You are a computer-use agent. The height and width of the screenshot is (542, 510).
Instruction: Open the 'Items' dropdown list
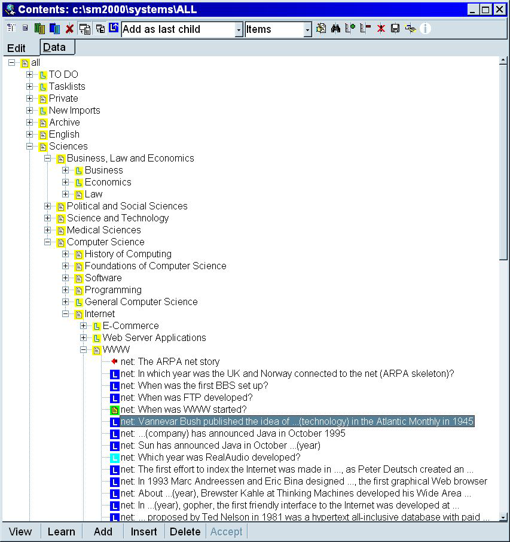[308, 29]
